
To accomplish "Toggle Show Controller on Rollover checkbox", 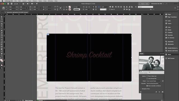I will point(147,86).
